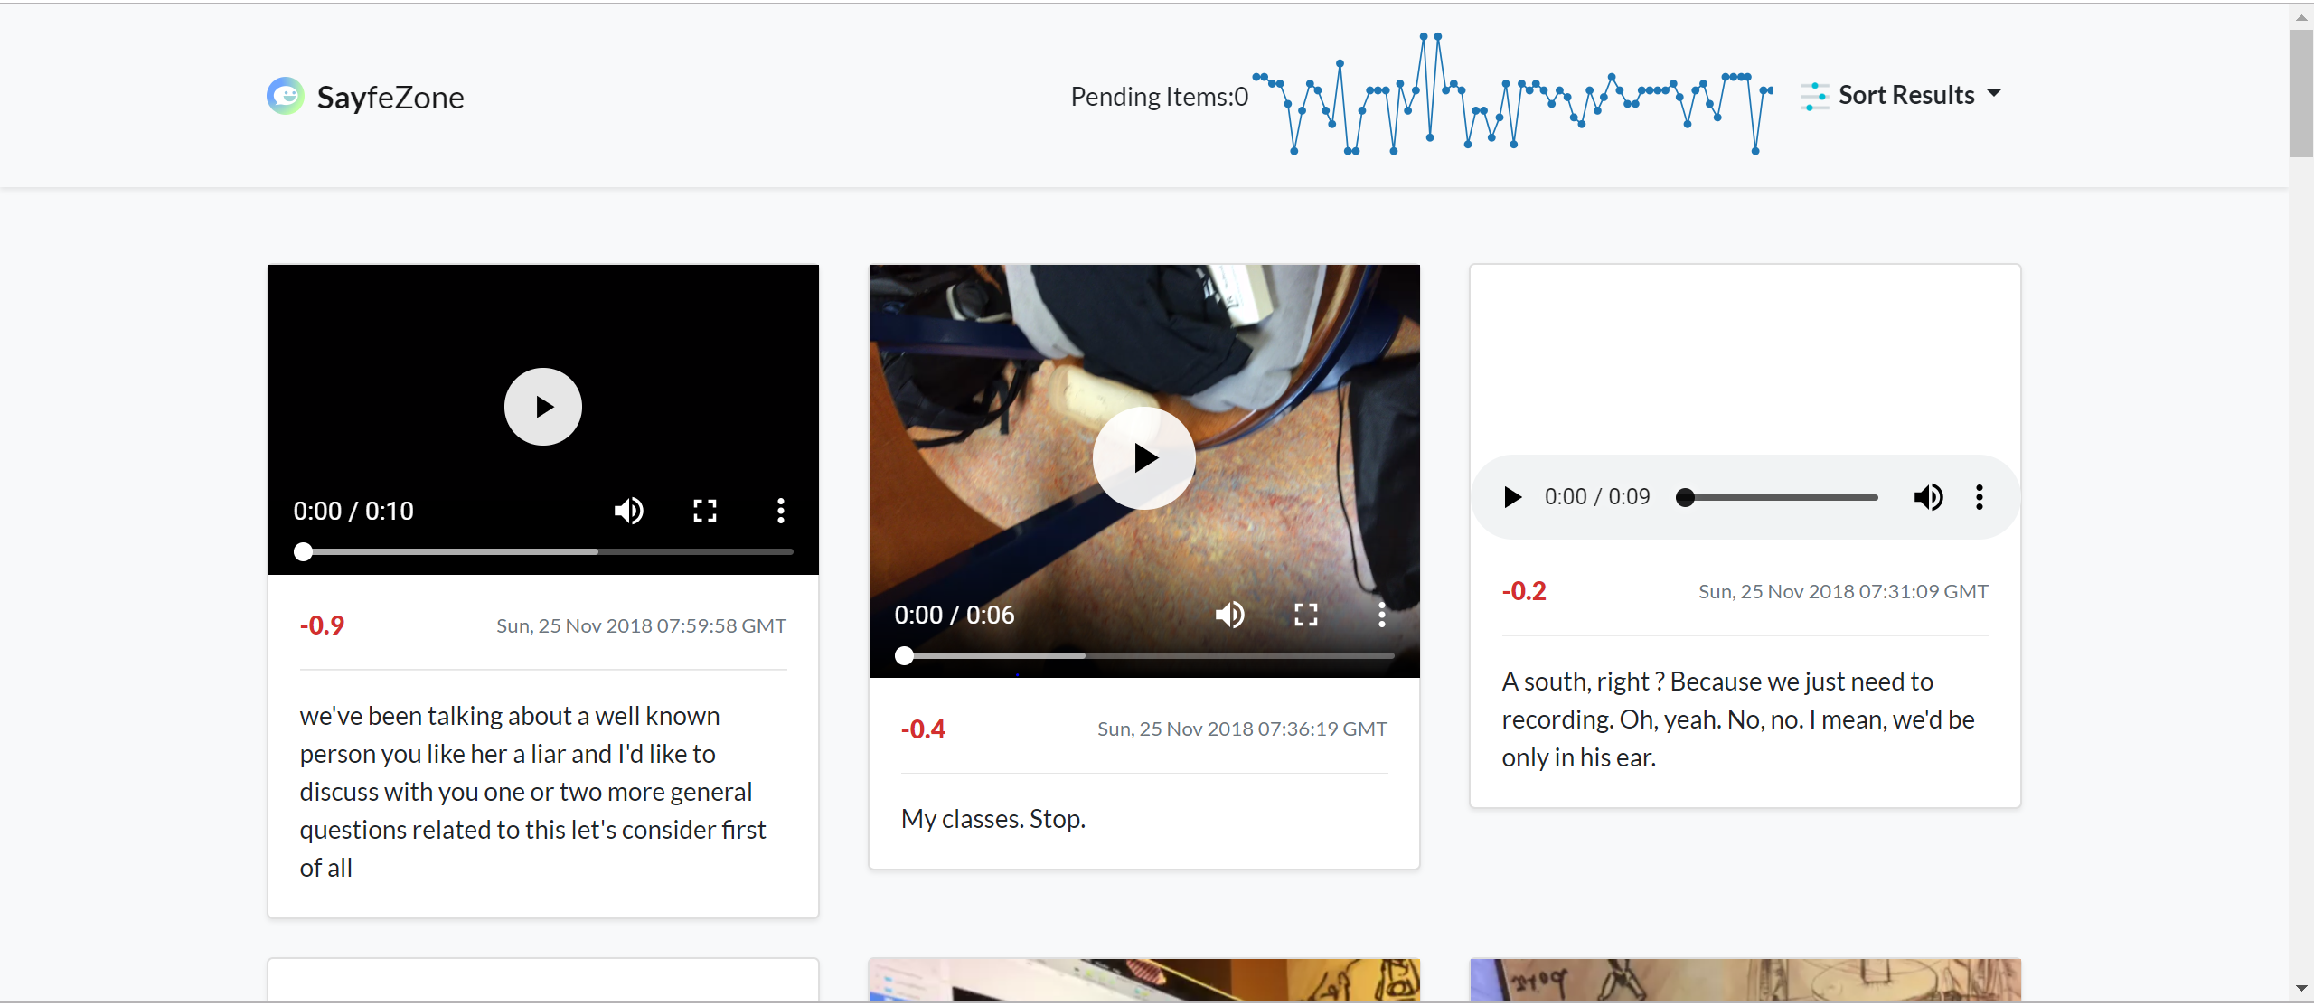Seek on the 0:09 audio progress bar

[x=1781, y=497]
